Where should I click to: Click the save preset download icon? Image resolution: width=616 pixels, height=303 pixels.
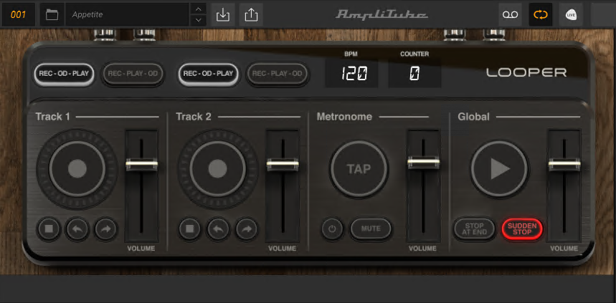pyautogui.click(x=223, y=14)
